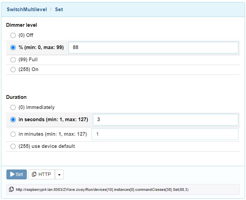Open the dropdown arrow next to HTTP
The width and height of the screenshot is (246, 200).
[x=59, y=175]
